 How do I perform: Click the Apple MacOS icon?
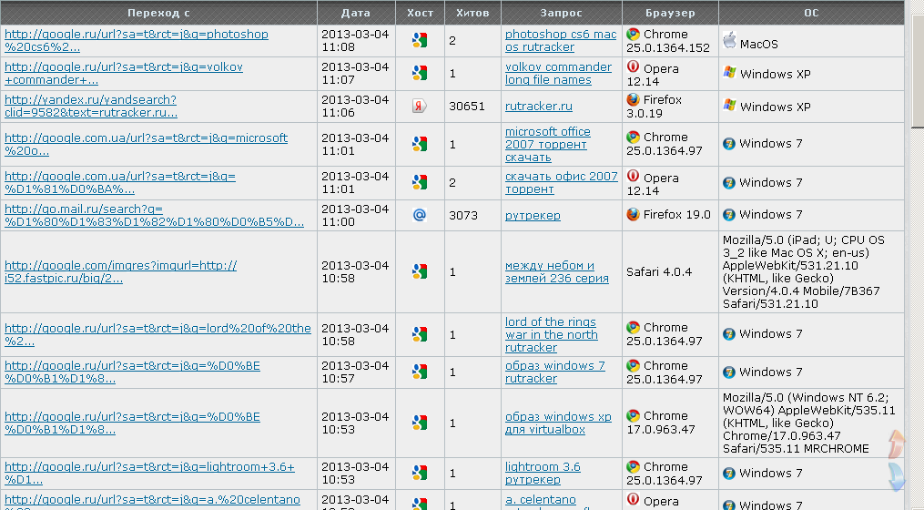click(x=729, y=40)
